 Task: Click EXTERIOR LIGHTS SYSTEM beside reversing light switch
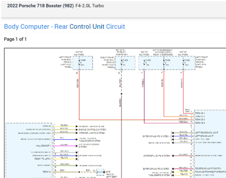156,169
